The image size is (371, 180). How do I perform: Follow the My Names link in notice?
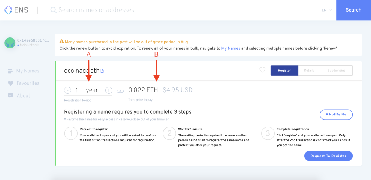(231, 48)
